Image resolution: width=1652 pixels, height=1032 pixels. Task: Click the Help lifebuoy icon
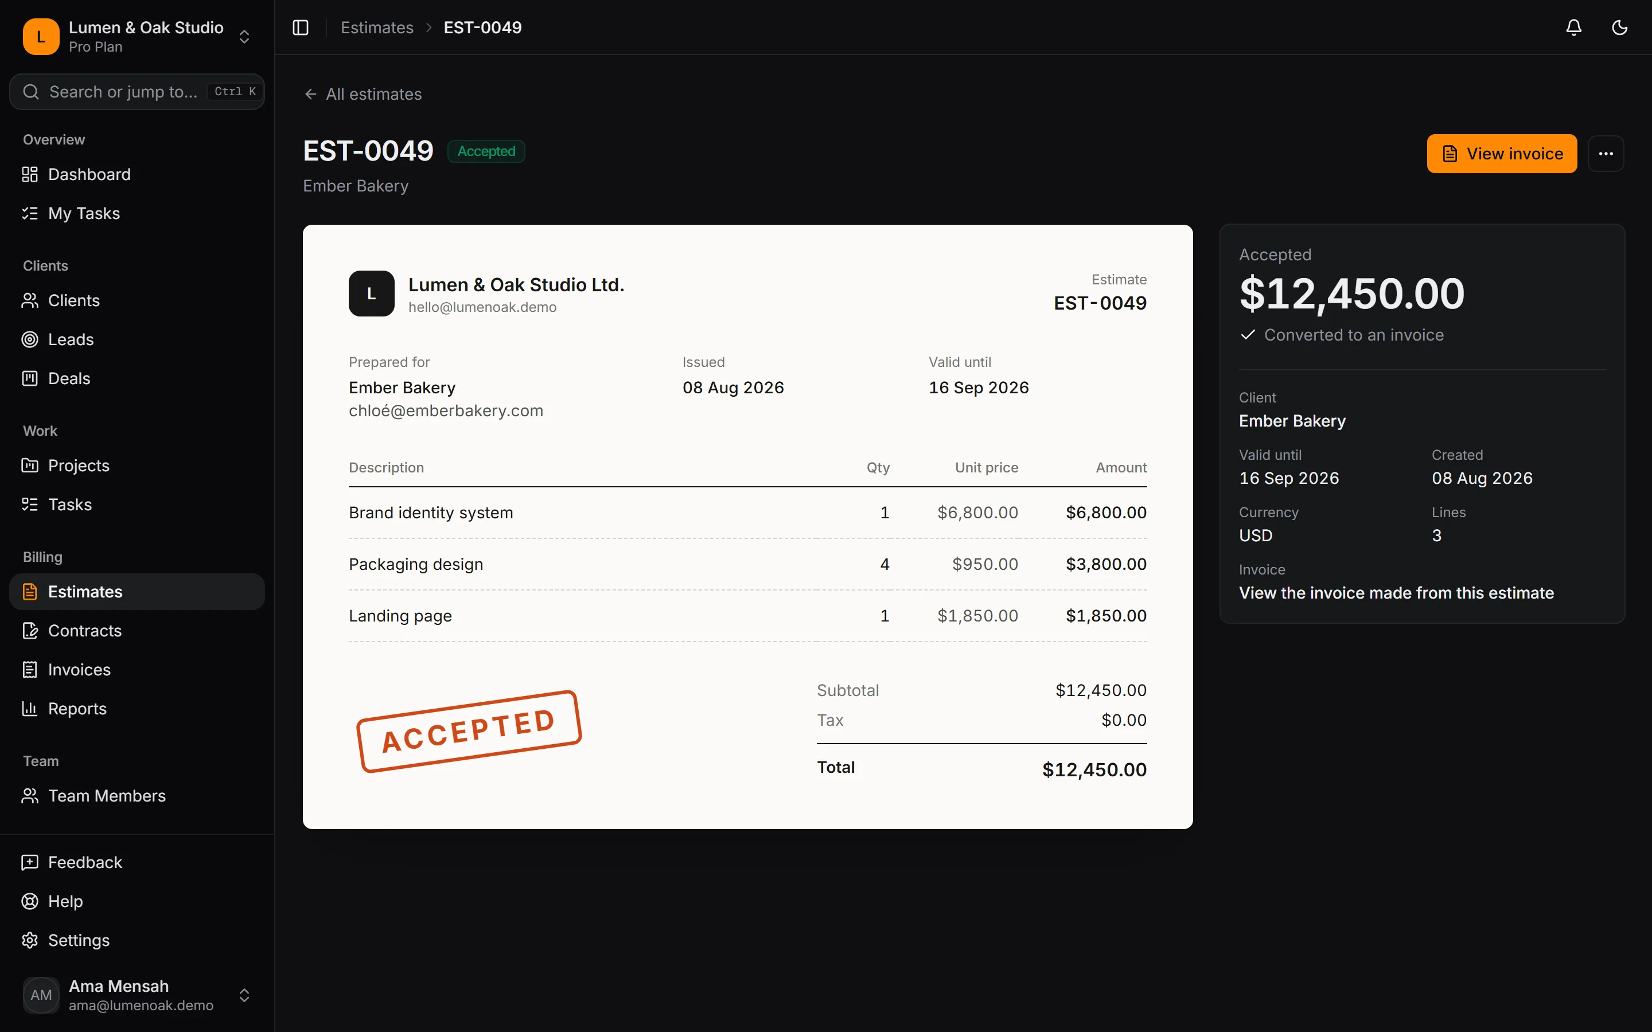coord(30,901)
